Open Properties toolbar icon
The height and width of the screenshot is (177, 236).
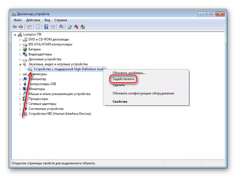[38, 27]
